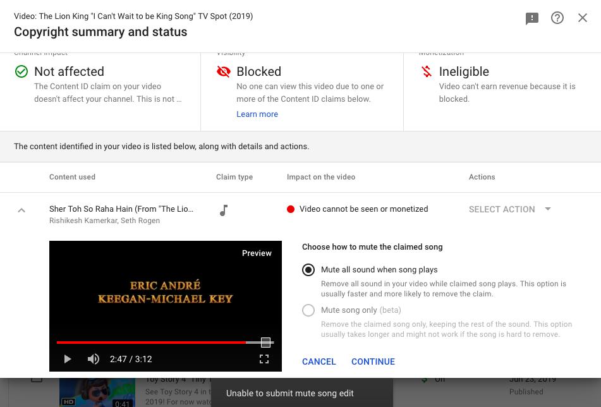Click Choose how to mute the claimed song
This screenshot has width=601, height=407.
pos(372,247)
